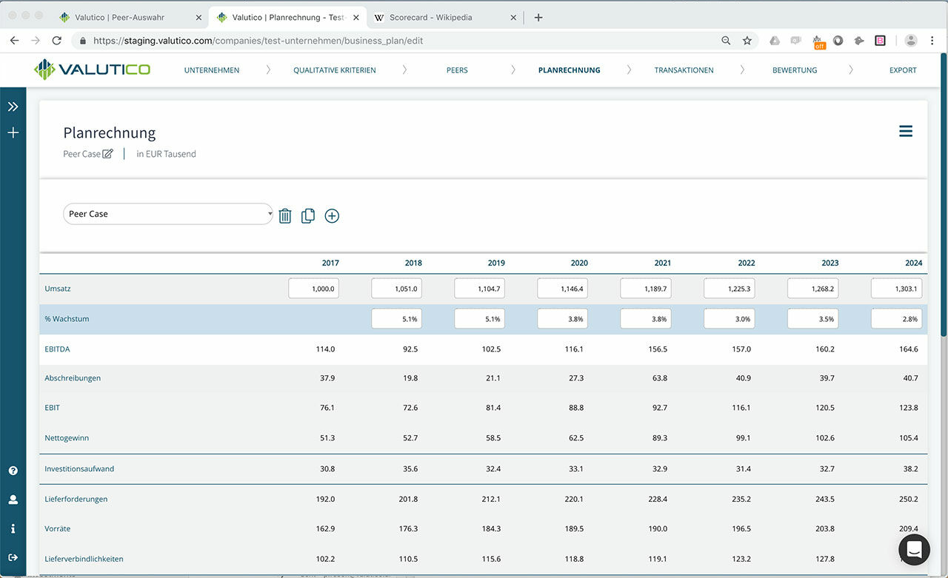Delete the Peer Case scenario via trash icon
948x578 pixels.
point(285,215)
